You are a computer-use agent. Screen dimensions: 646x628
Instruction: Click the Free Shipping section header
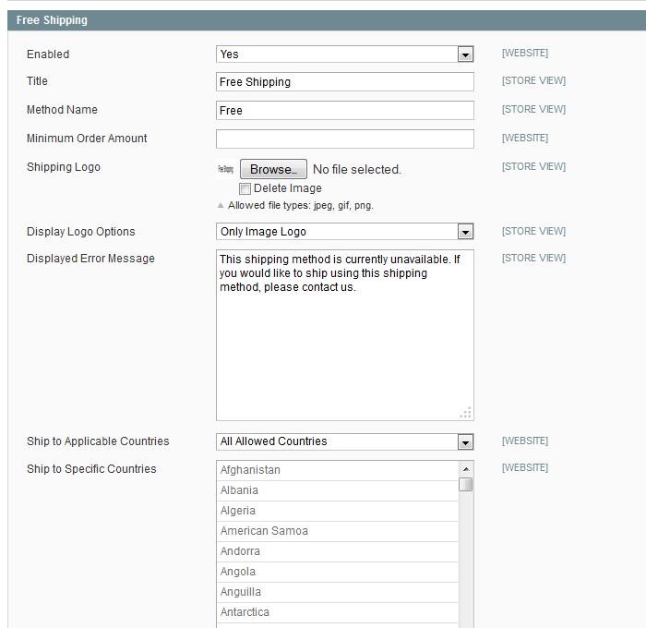[x=327, y=20]
